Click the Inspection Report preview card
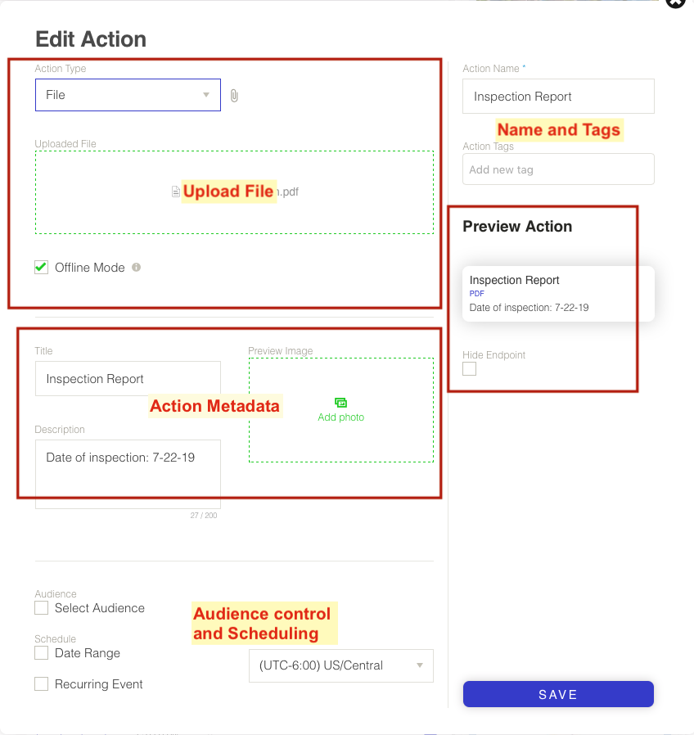The height and width of the screenshot is (735, 694). click(x=558, y=293)
